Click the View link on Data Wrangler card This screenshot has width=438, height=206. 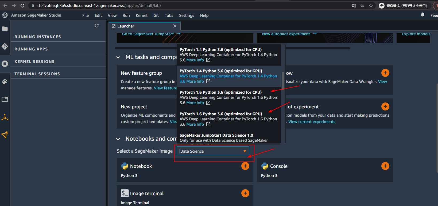coord(382,82)
